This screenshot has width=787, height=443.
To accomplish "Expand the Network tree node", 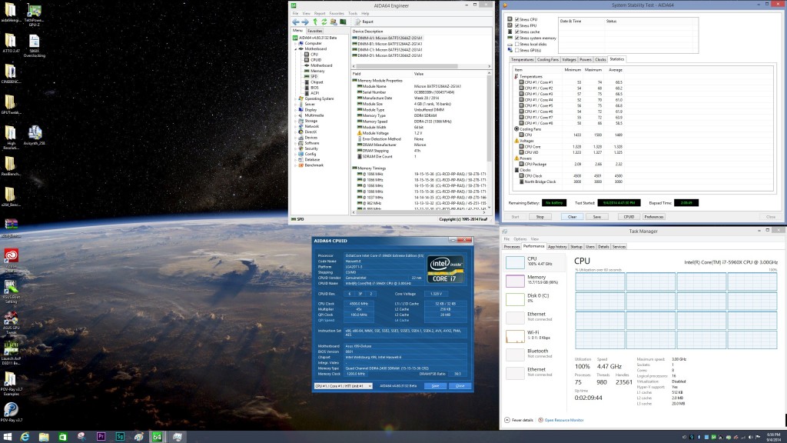I will click(296, 126).
